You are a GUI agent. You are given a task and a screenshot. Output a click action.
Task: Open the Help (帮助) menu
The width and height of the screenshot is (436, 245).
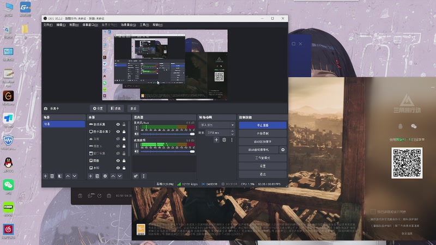coord(158,25)
